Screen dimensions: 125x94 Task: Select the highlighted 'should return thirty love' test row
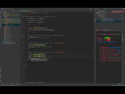click(110, 21)
